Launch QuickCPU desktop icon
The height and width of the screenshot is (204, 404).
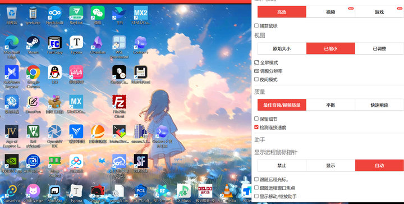98,191
